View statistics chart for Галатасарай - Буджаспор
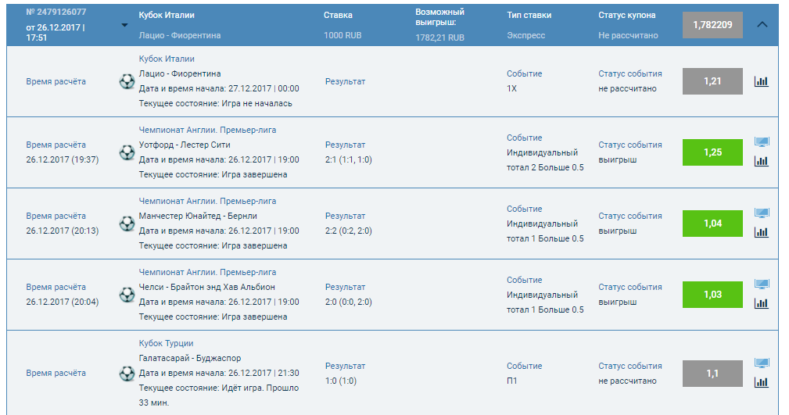 tap(761, 382)
